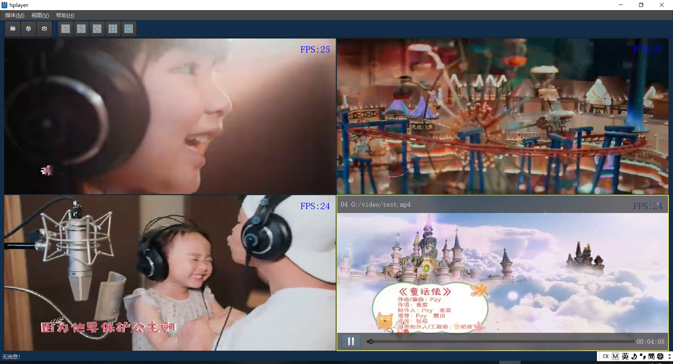
Task: Open the 帮助(H) menu
Action: pos(64,15)
